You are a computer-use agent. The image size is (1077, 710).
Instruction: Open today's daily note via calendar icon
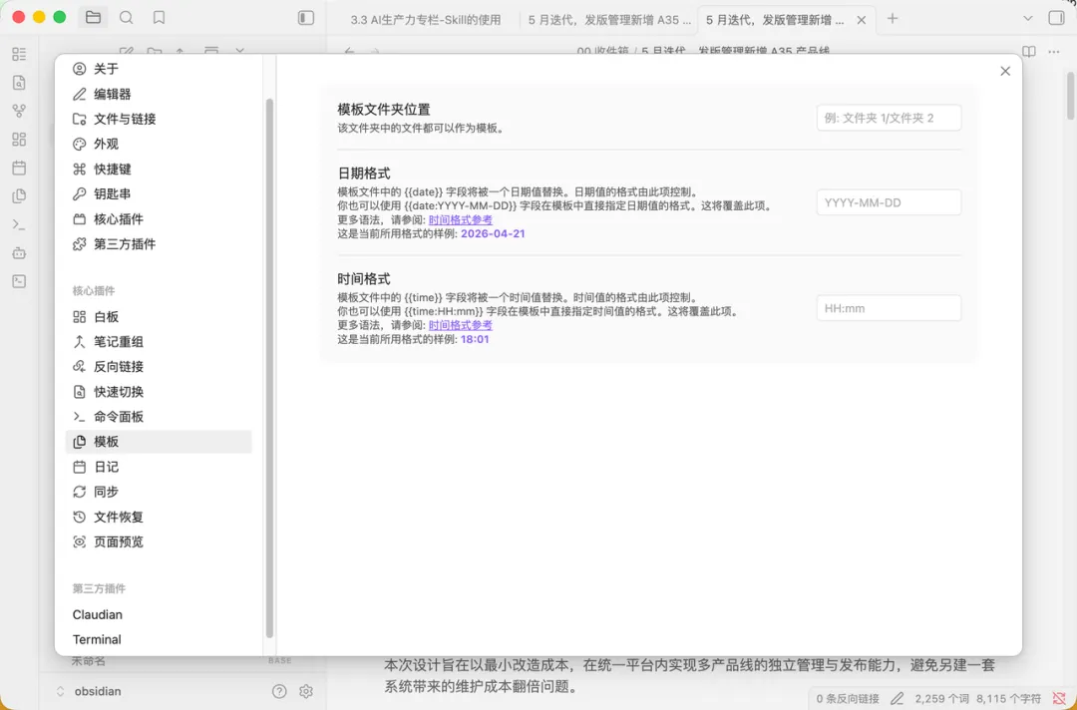coord(18,168)
